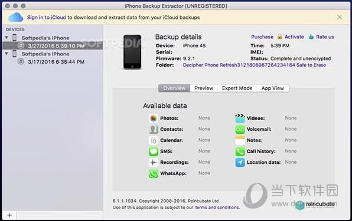
Task: Click the WhatsApp None value
Action: [x=204, y=173]
